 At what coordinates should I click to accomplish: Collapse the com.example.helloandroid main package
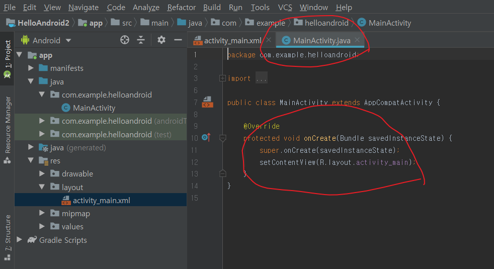coord(42,94)
